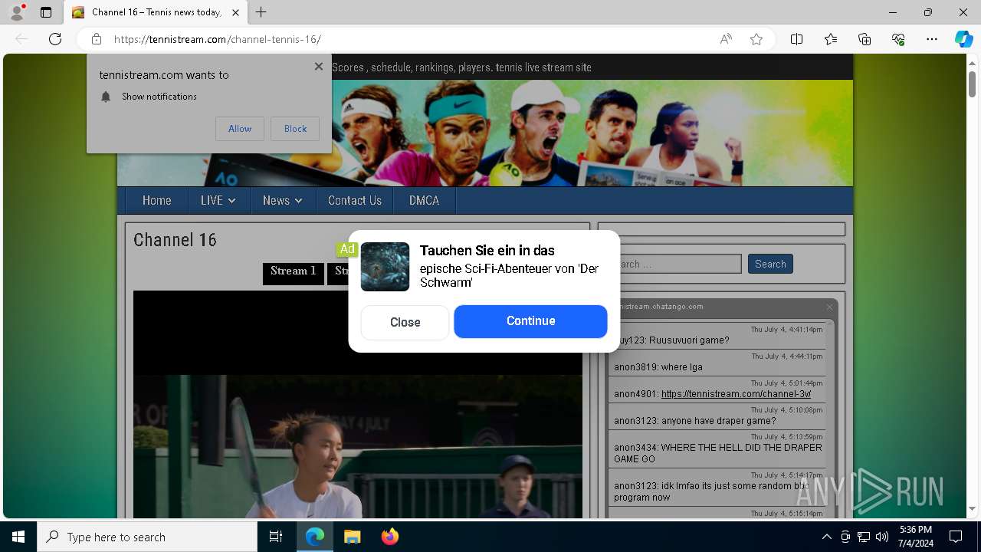The width and height of the screenshot is (981, 552).
Task: Show hidden system tray icons
Action: [x=826, y=537]
